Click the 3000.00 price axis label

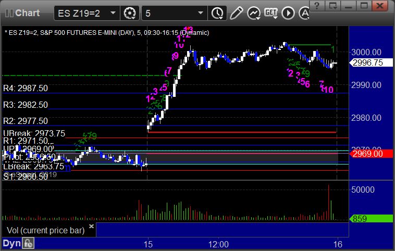[x=366, y=53]
